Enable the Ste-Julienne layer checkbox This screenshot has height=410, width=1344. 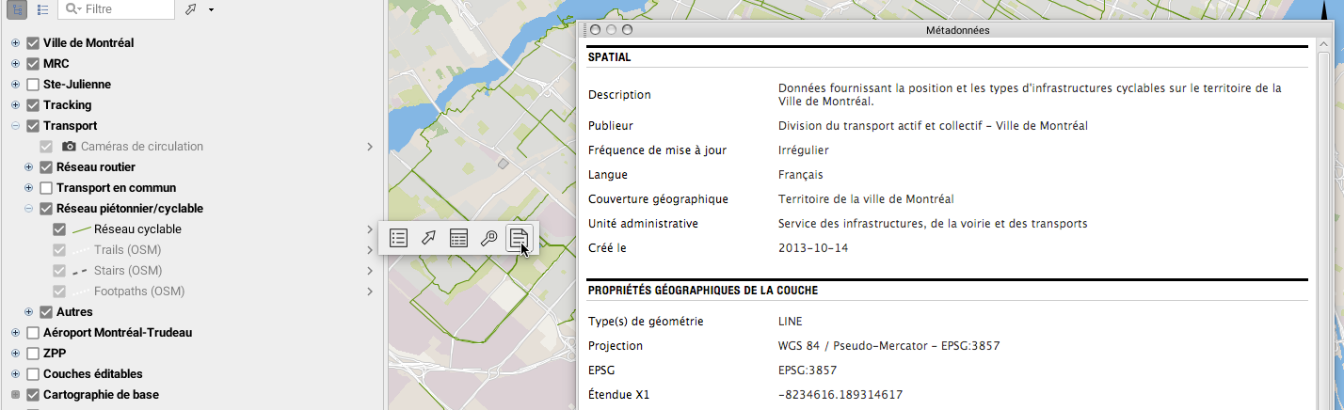33,85
